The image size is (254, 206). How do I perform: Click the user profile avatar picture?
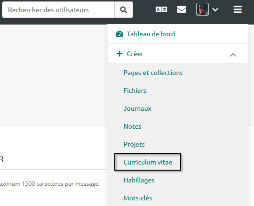(x=202, y=9)
